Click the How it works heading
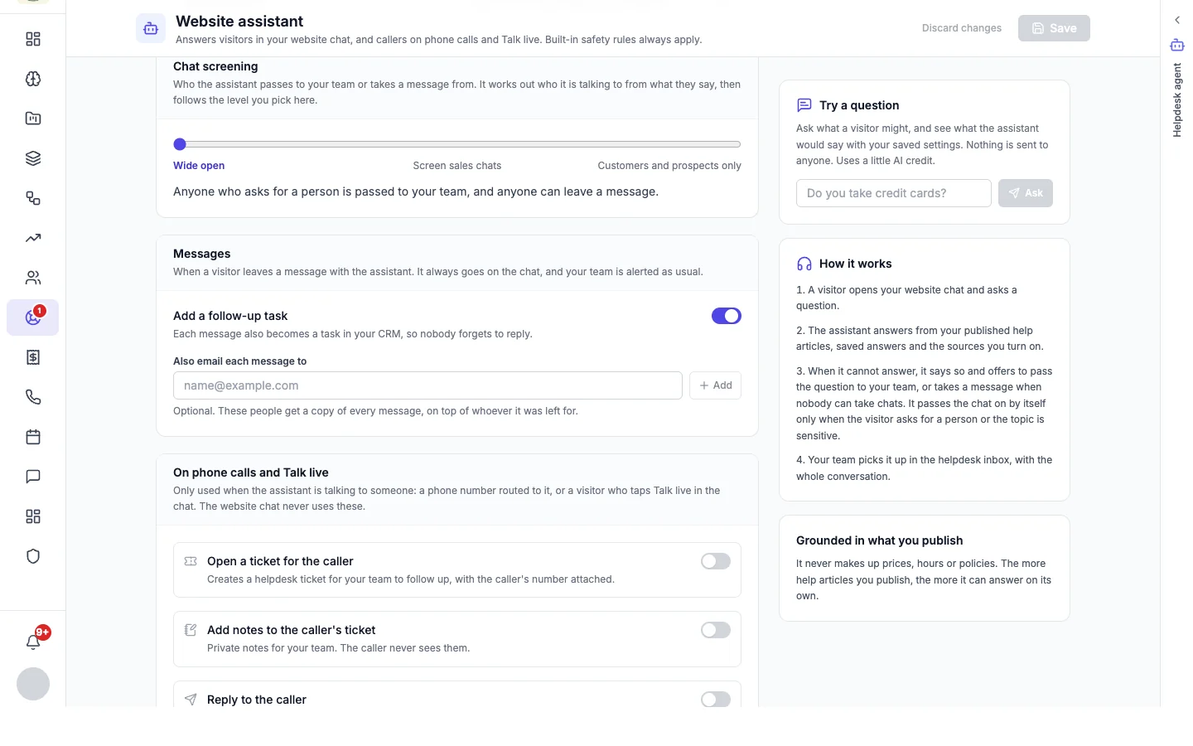Viewport: 1193px width, 746px height. pos(856,264)
